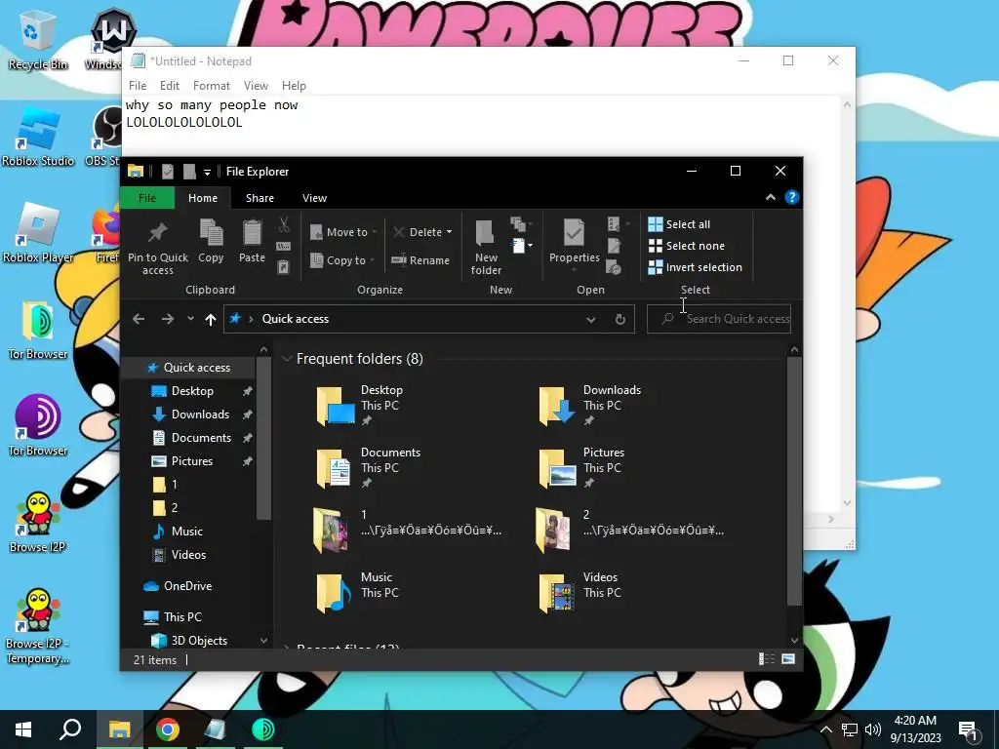Switch to the Share ribbon tab
Viewport: 999px width, 749px height.
(260, 198)
